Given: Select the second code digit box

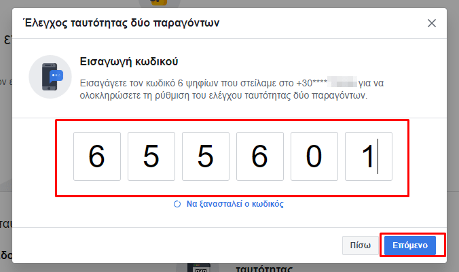Looking at the screenshot, I should click(151, 156).
